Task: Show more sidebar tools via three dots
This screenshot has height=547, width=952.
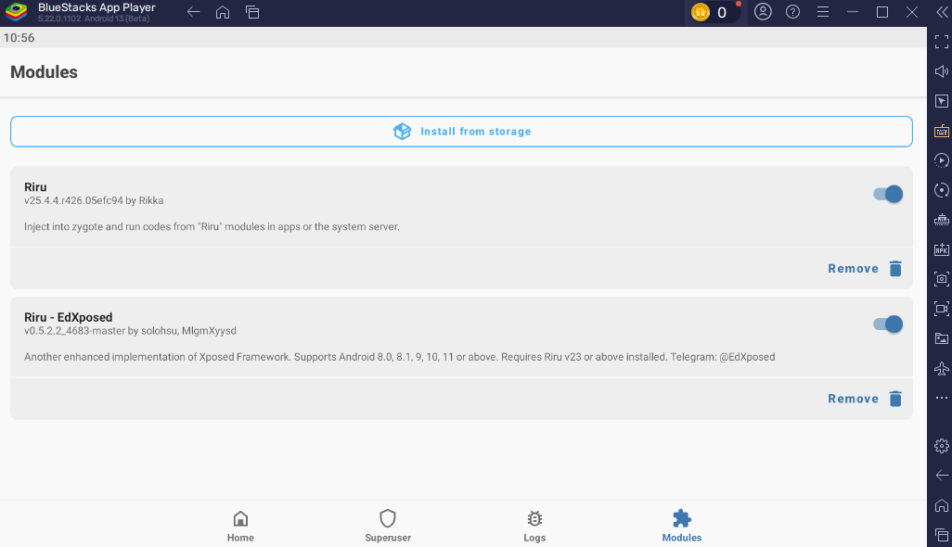Action: (941, 398)
